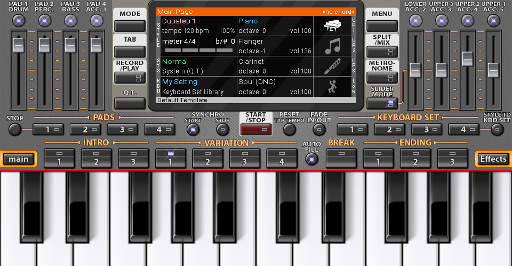The image size is (512, 266).
Task: Select the grand piano icon for Upper 1
Action: (x=332, y=26)
